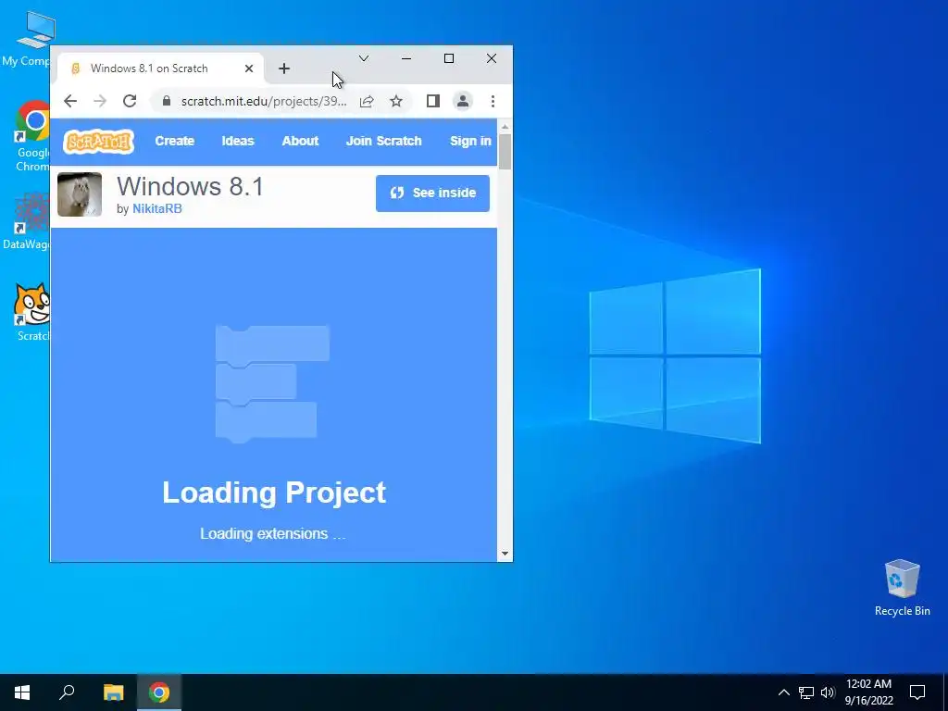Click the taskbar clock and date
This screenshot has width=948, height=711.
point(868,692)
